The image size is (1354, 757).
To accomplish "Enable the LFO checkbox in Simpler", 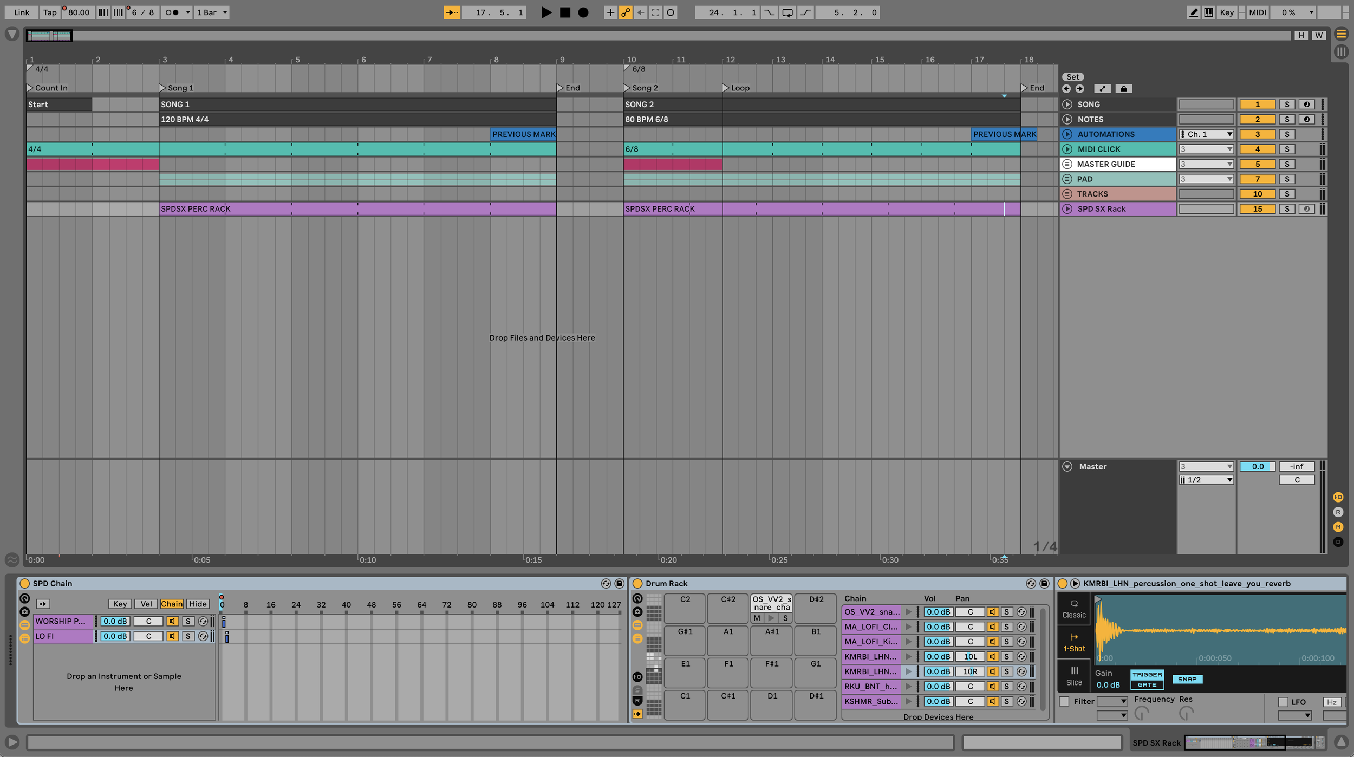I will pyautogui.click(x=1283, y=702).
